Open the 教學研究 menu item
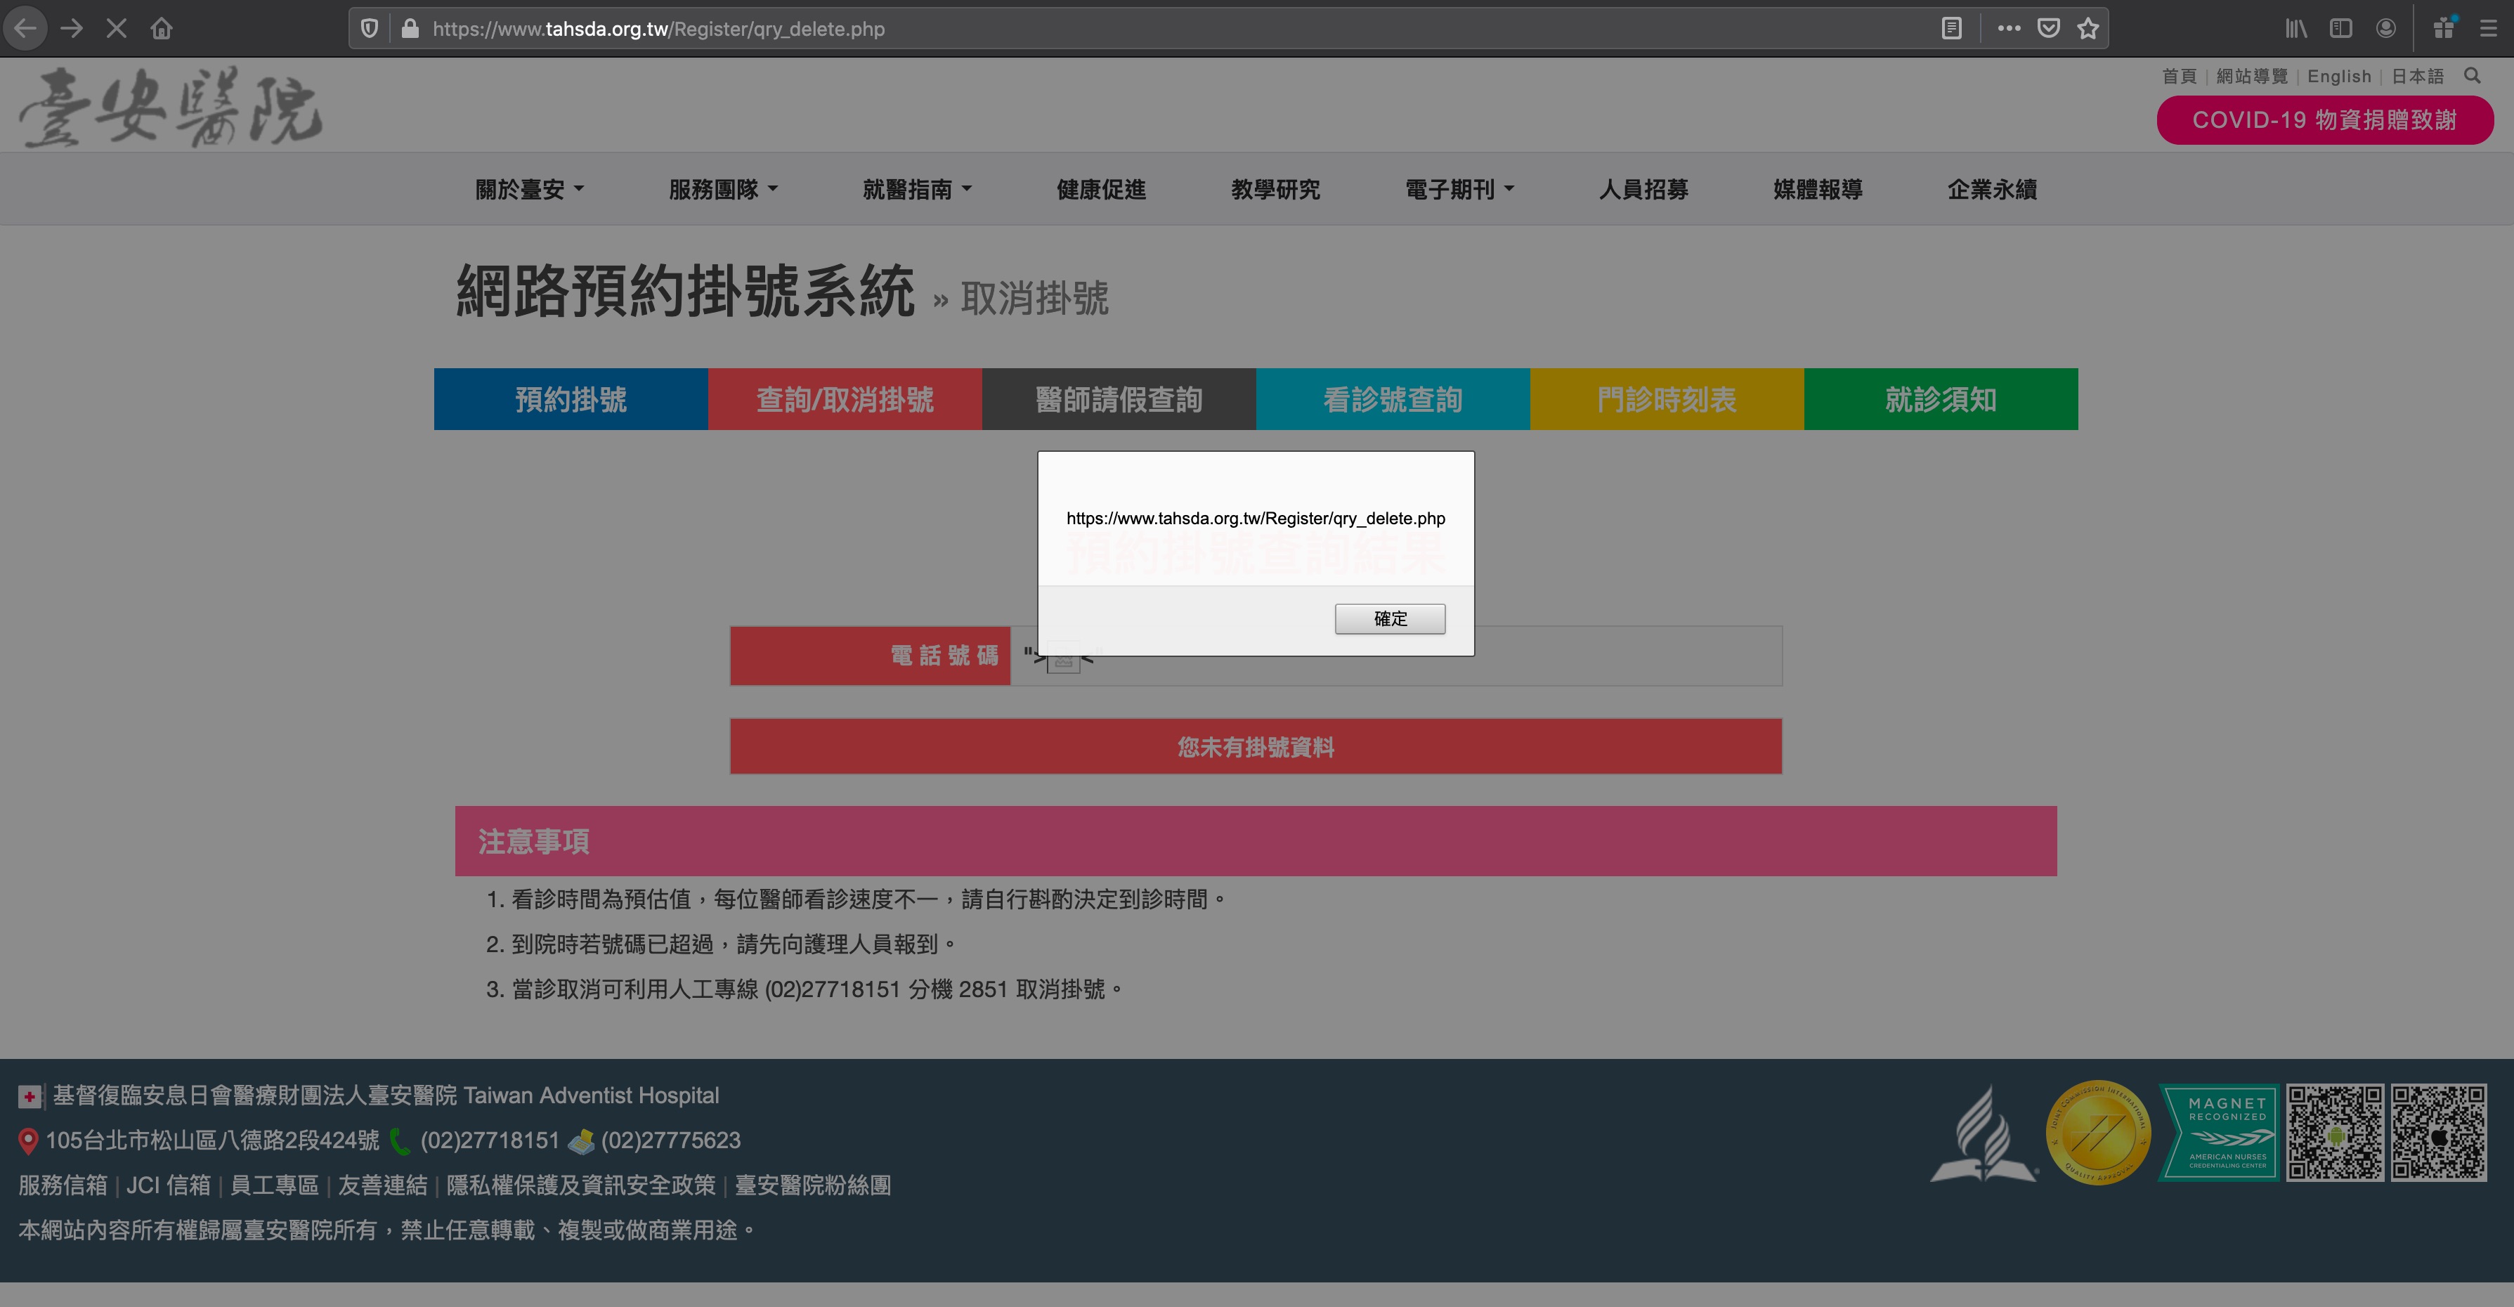Image resolution: width=2514 pixels, height=1307 pixels. (x=1275, y=189)
